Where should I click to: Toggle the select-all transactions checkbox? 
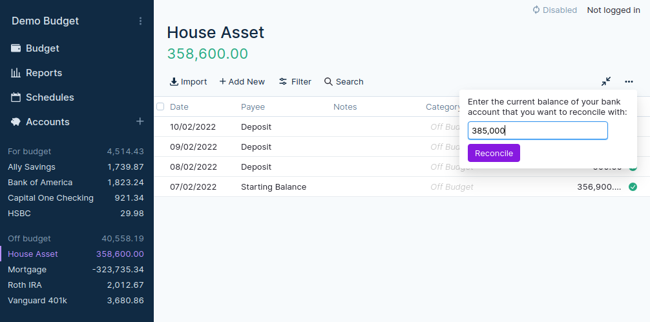(x=160, y=106)
